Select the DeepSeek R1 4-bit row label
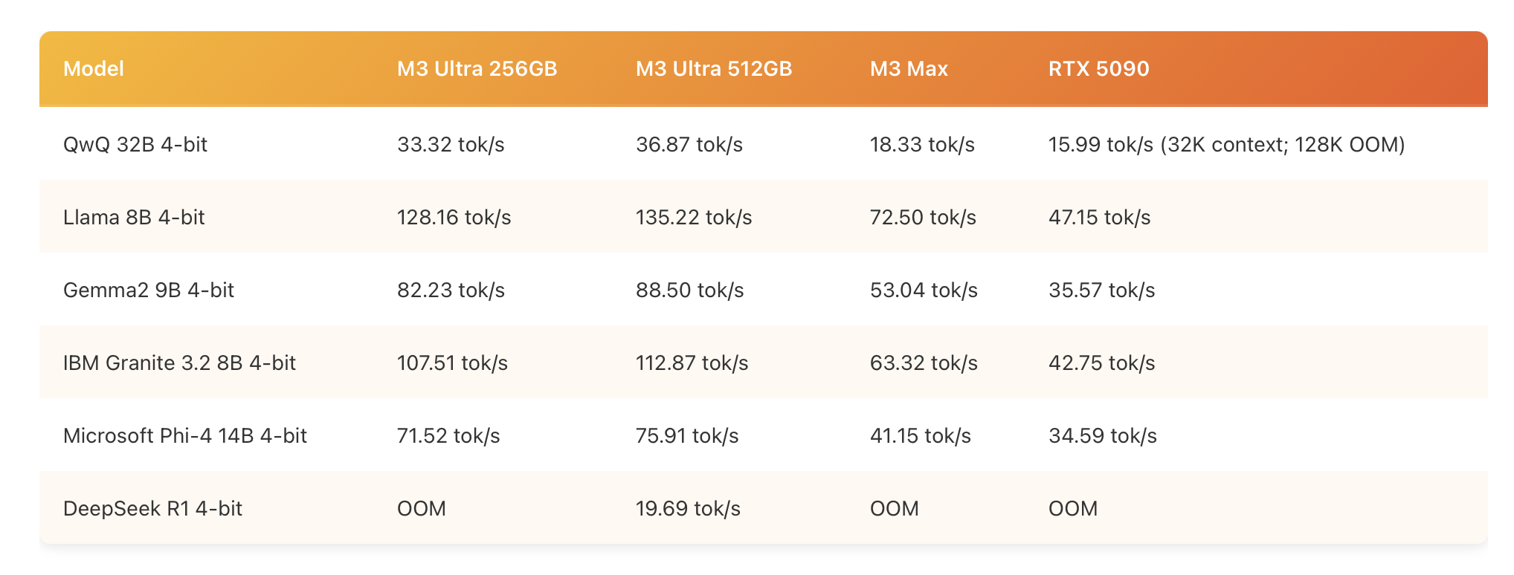This screenshot has width=1514, height=575. 152,508
